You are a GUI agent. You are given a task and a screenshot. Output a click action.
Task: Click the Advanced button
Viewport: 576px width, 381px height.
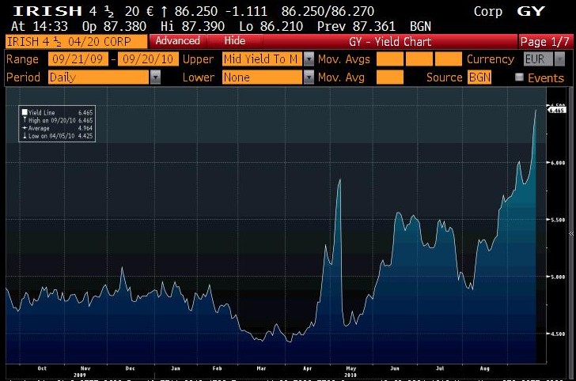tap(178, 40)
